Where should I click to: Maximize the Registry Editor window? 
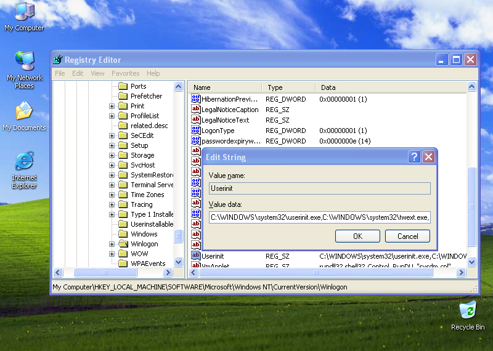click(x=456, y=59)
